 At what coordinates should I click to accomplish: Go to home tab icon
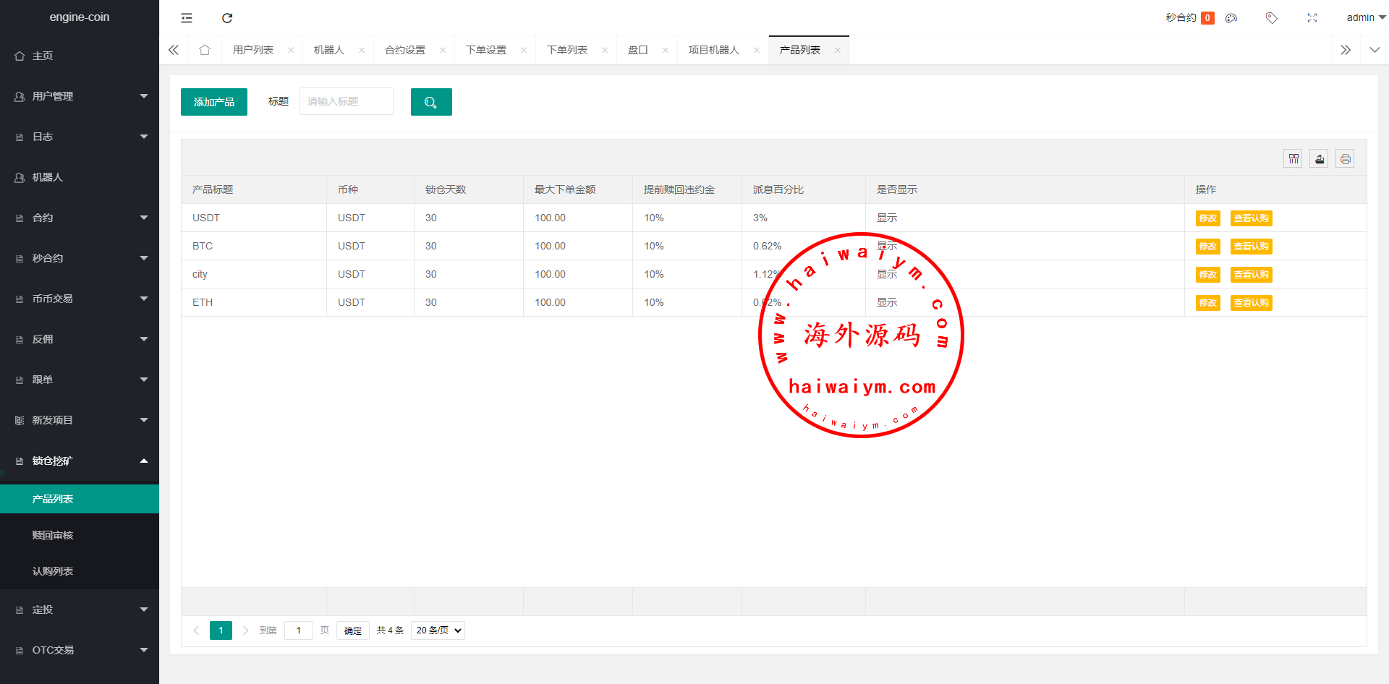(205, 50)
